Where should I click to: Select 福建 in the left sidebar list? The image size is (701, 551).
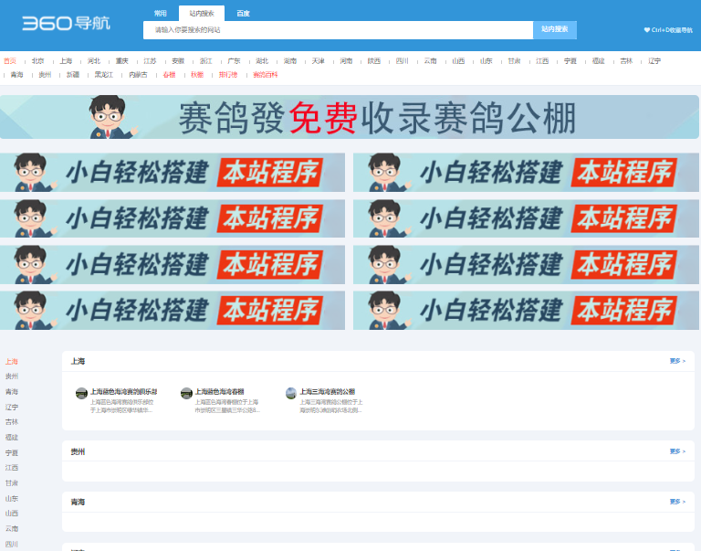(x=12, y=438)
